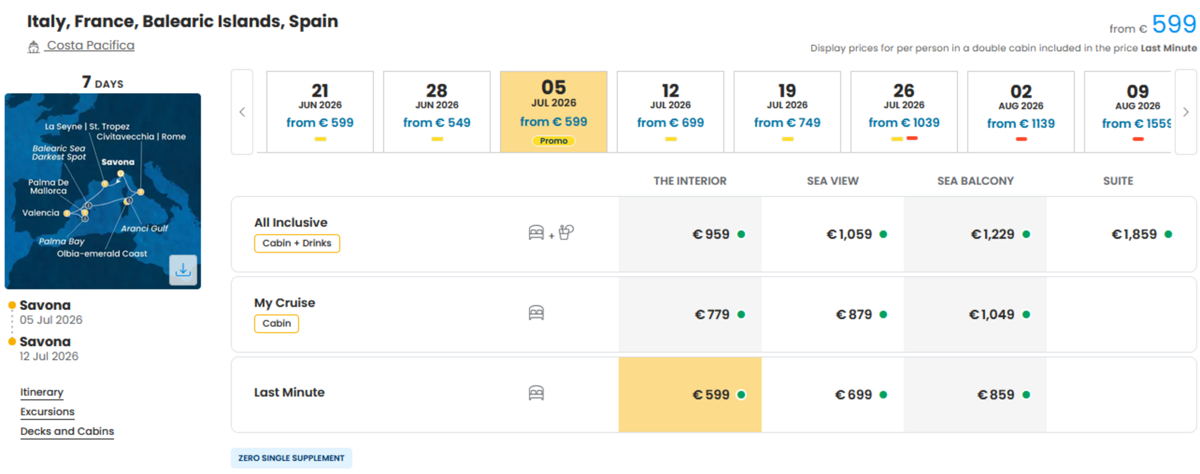Choose All Inclusive interior at €959

[690, 234]
